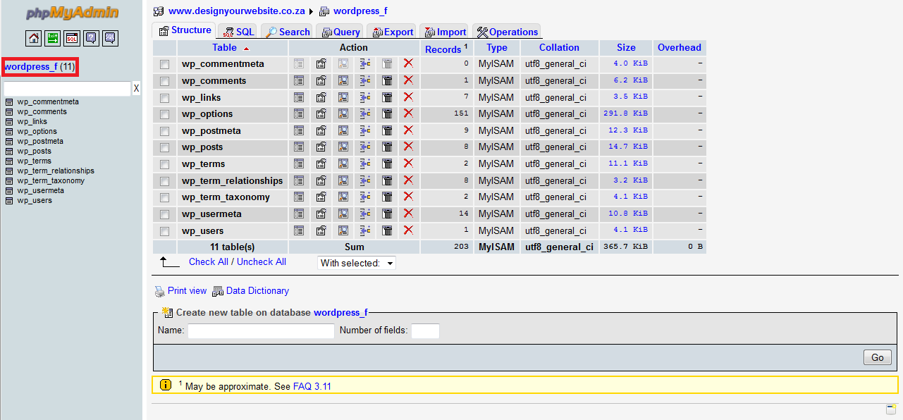The image size is (903, 420).
Task: Check the wp_usermeta row checkbox
Action: point(165,214)
